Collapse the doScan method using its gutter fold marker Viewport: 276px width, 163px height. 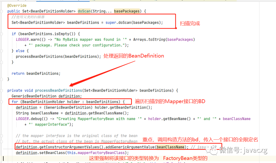[2, 11]
